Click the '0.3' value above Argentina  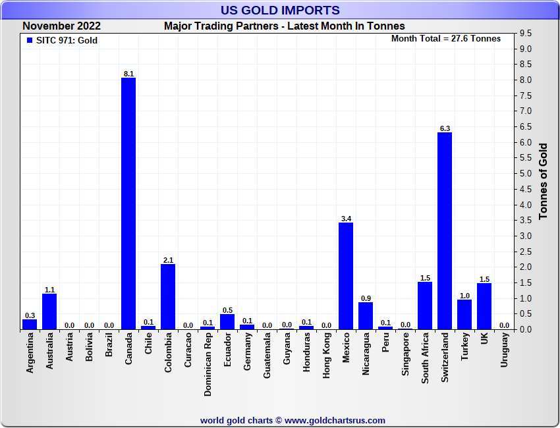pos(30,315)
